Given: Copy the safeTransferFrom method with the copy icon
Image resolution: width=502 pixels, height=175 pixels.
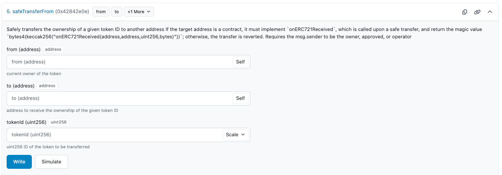Looking at the screenshot, I should [x=465, y=12].
